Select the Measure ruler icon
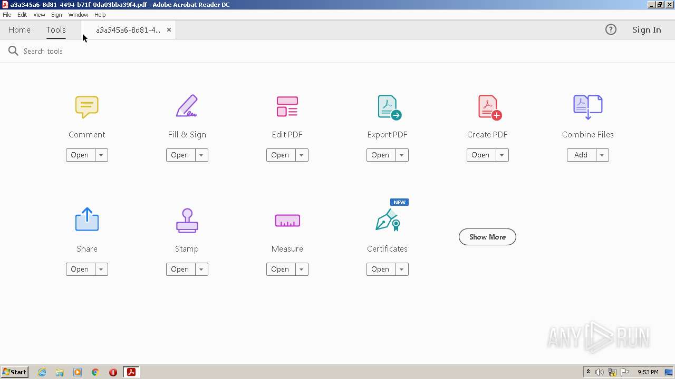Image resolution: width=675 pixels, height=379 pixels. tap(287, 221)
